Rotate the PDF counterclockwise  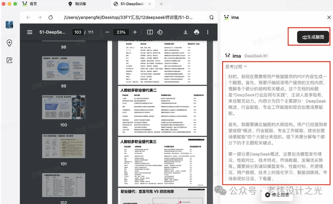160,32
